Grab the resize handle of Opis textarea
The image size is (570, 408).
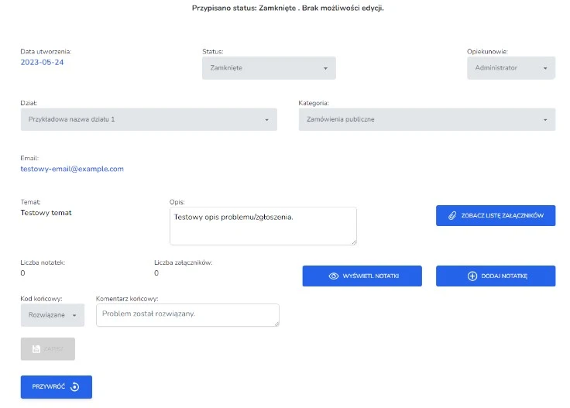[353, 242]
